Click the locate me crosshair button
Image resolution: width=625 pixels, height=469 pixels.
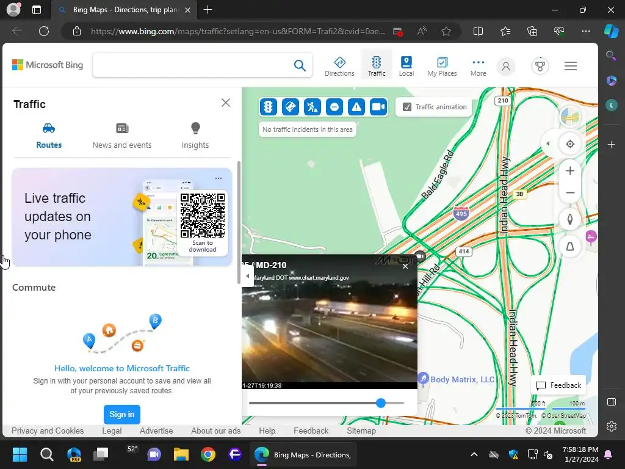pyautogui.click(x=570, y=144)
